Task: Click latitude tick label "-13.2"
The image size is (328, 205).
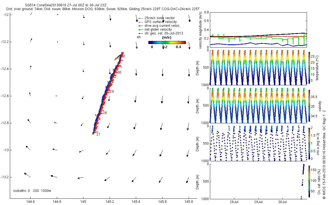Action: (5, 177)
